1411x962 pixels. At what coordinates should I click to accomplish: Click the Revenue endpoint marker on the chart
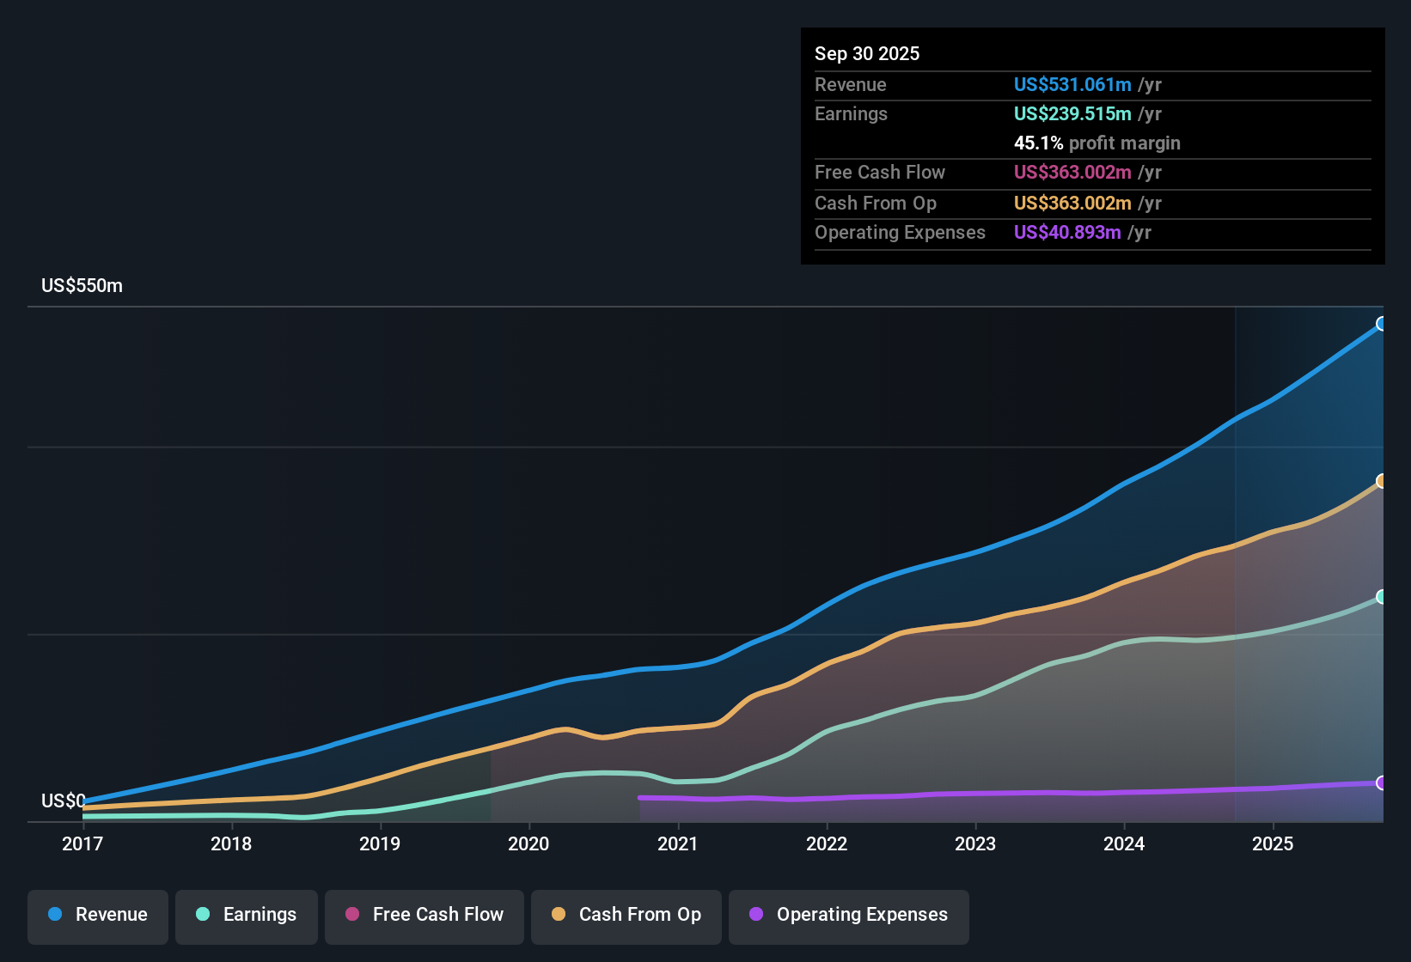click(1383, 324)
